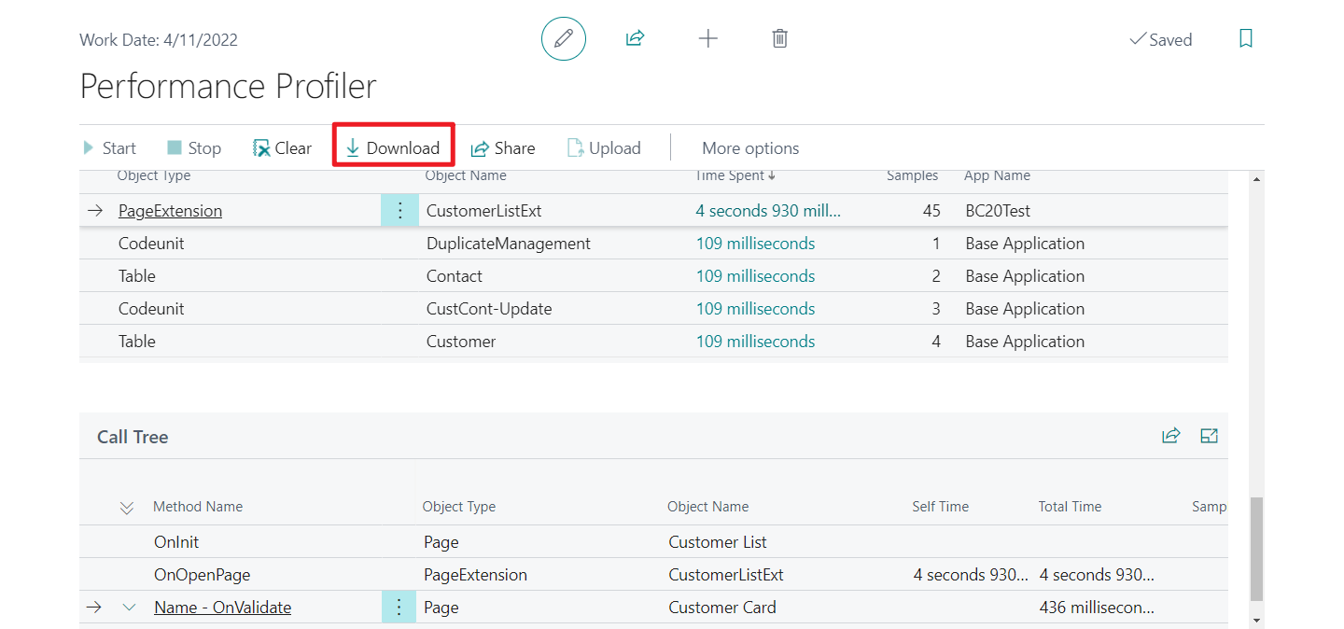
Task: Clear the profiler results
Action: pyautogui.click(x=282, y=147)
